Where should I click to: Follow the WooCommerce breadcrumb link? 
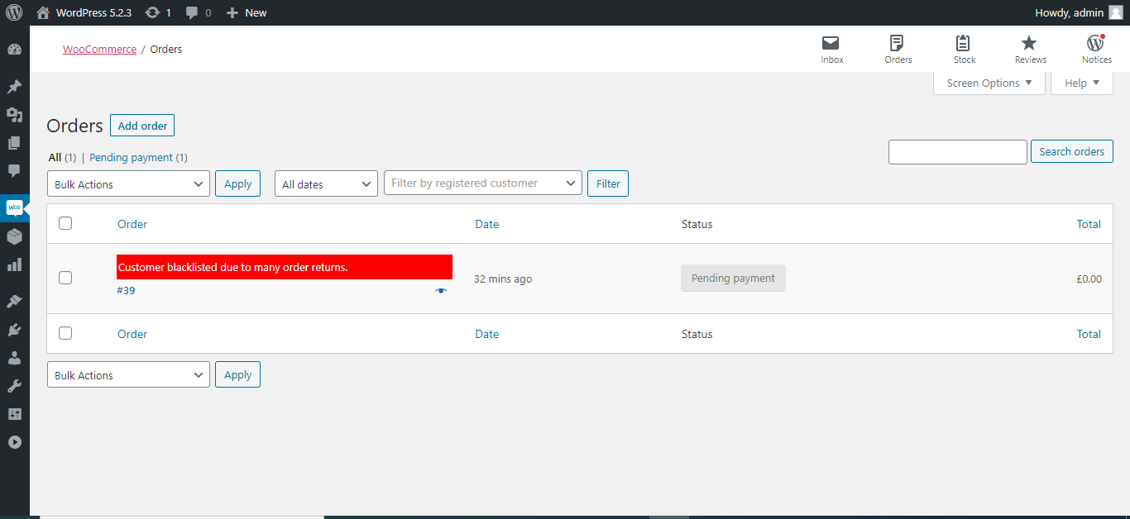coord(99,49)
